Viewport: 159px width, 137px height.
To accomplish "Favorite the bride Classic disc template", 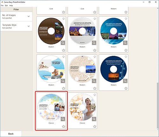I will pyautogui.click(x=95, y=126).
